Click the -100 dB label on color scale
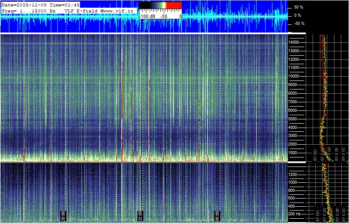Image resolution: width=349 pixels, height=223 pixels. point(147,16)
